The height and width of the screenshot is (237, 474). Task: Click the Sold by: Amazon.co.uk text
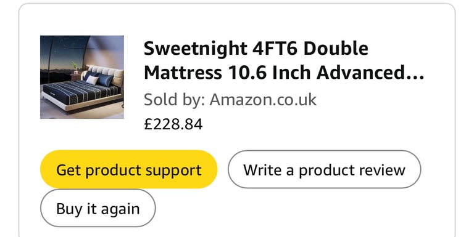[x=230, y=100]
